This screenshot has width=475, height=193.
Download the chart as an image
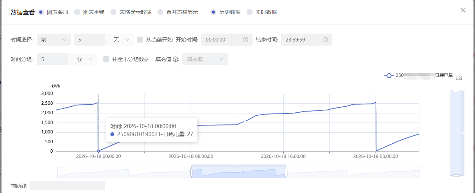click(459, 77)
